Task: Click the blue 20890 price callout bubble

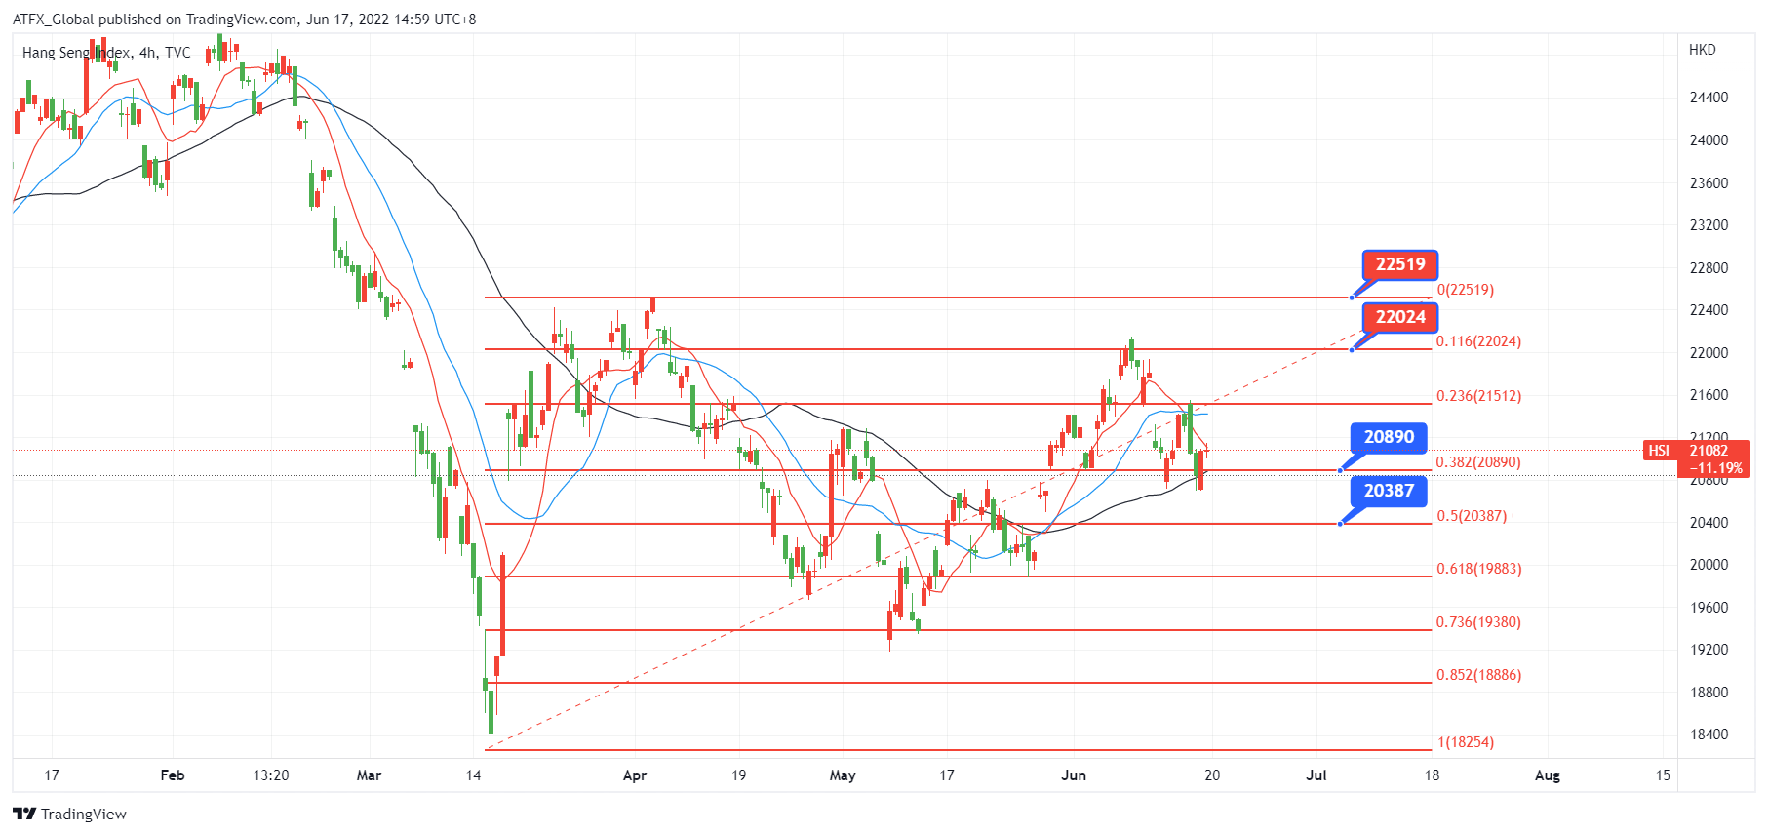Action: pos(1389,437)
